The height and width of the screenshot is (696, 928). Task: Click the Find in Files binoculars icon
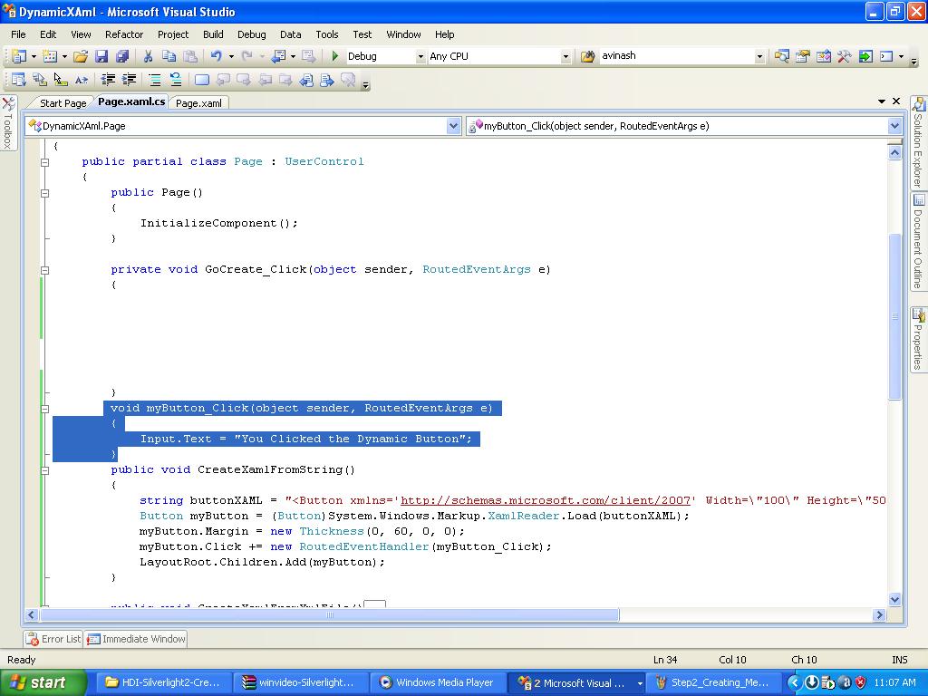pos(587,56)
